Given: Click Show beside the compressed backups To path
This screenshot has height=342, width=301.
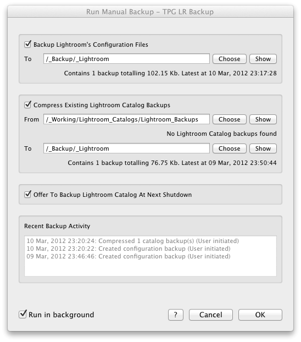Looking at the screenshot, I should click(x=263, y=148).
